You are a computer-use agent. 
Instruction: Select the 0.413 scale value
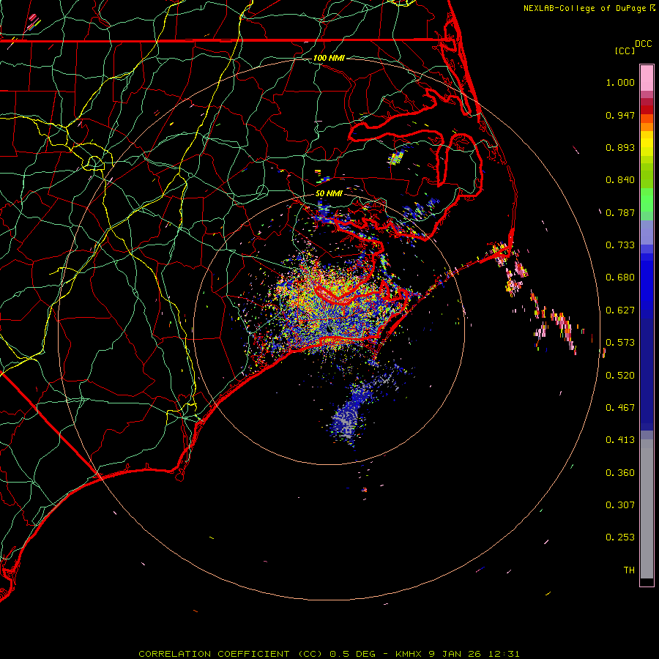tap(620, 440)
